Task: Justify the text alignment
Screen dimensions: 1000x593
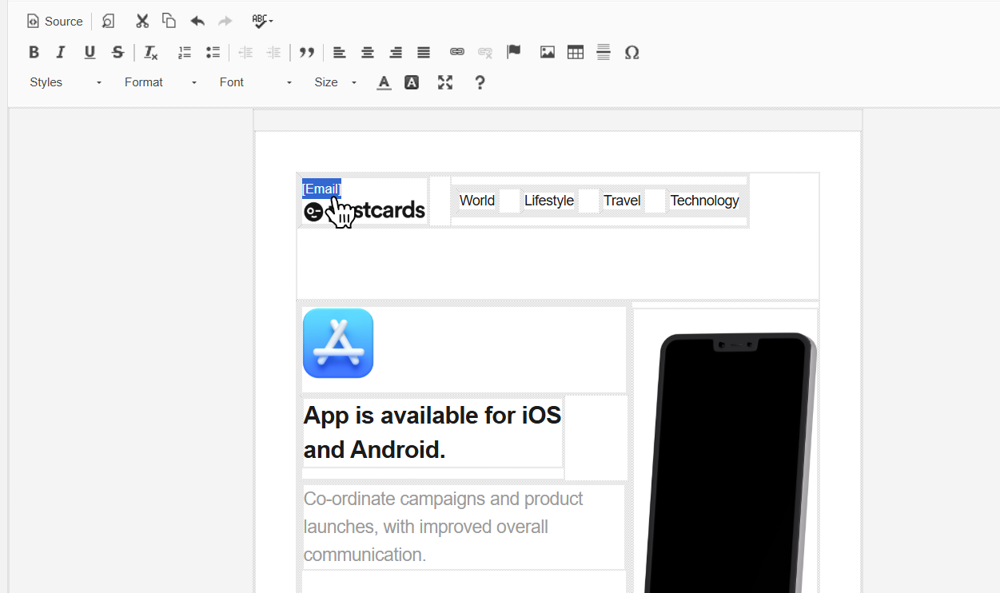Action: pos(424,52)
